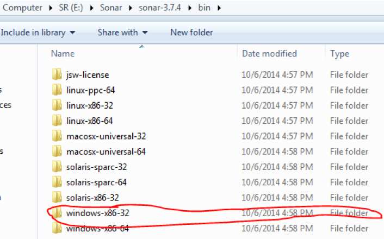Image resolution: width=384 pixels, height=239 pixels.
Task: Select the solaris-sparc-32 file name
Action: (x=96, y=167)
